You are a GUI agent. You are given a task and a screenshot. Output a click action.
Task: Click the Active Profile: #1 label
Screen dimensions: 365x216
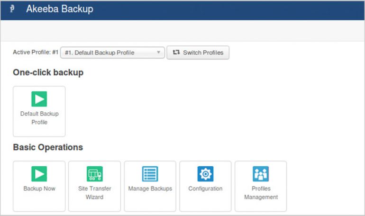(36, 52)
